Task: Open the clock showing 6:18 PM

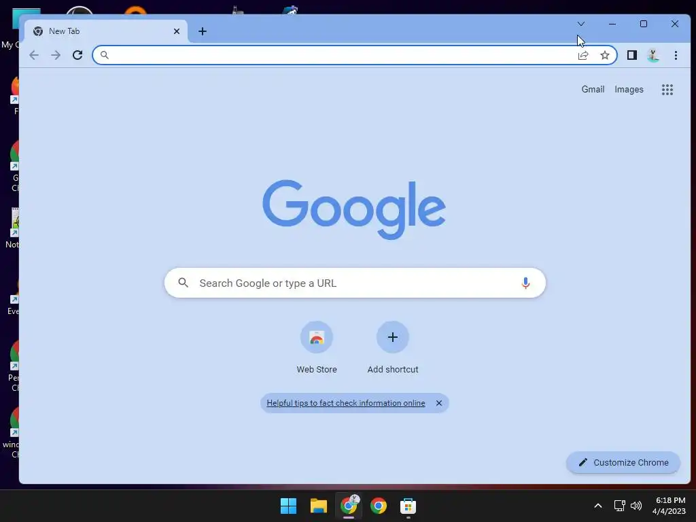Action: click(x=670, y=506)
